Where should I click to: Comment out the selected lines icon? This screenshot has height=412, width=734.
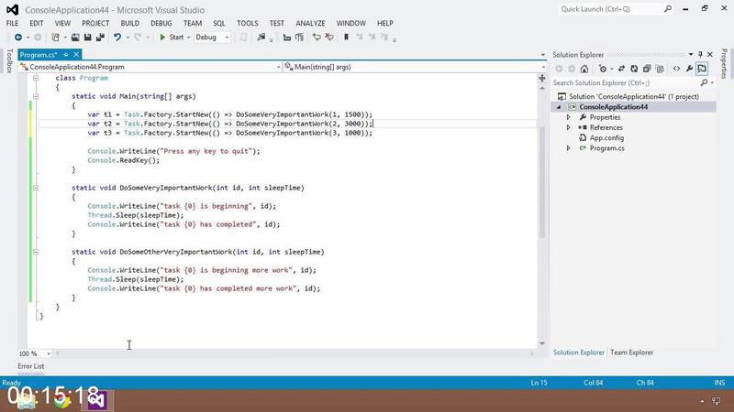click(317, 38)
